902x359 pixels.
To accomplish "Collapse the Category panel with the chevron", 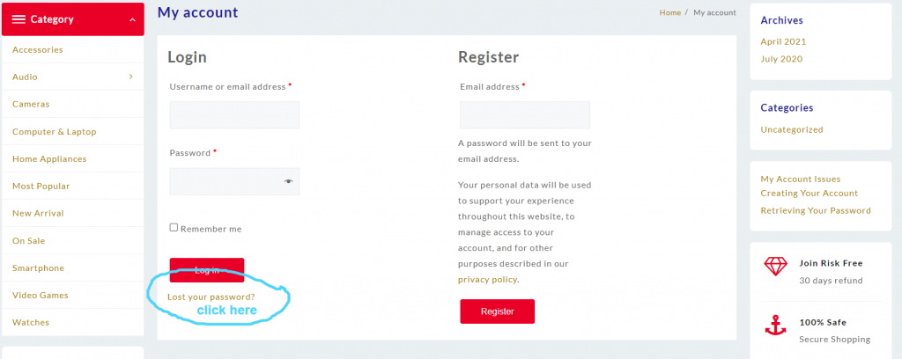I will (133, 20).
